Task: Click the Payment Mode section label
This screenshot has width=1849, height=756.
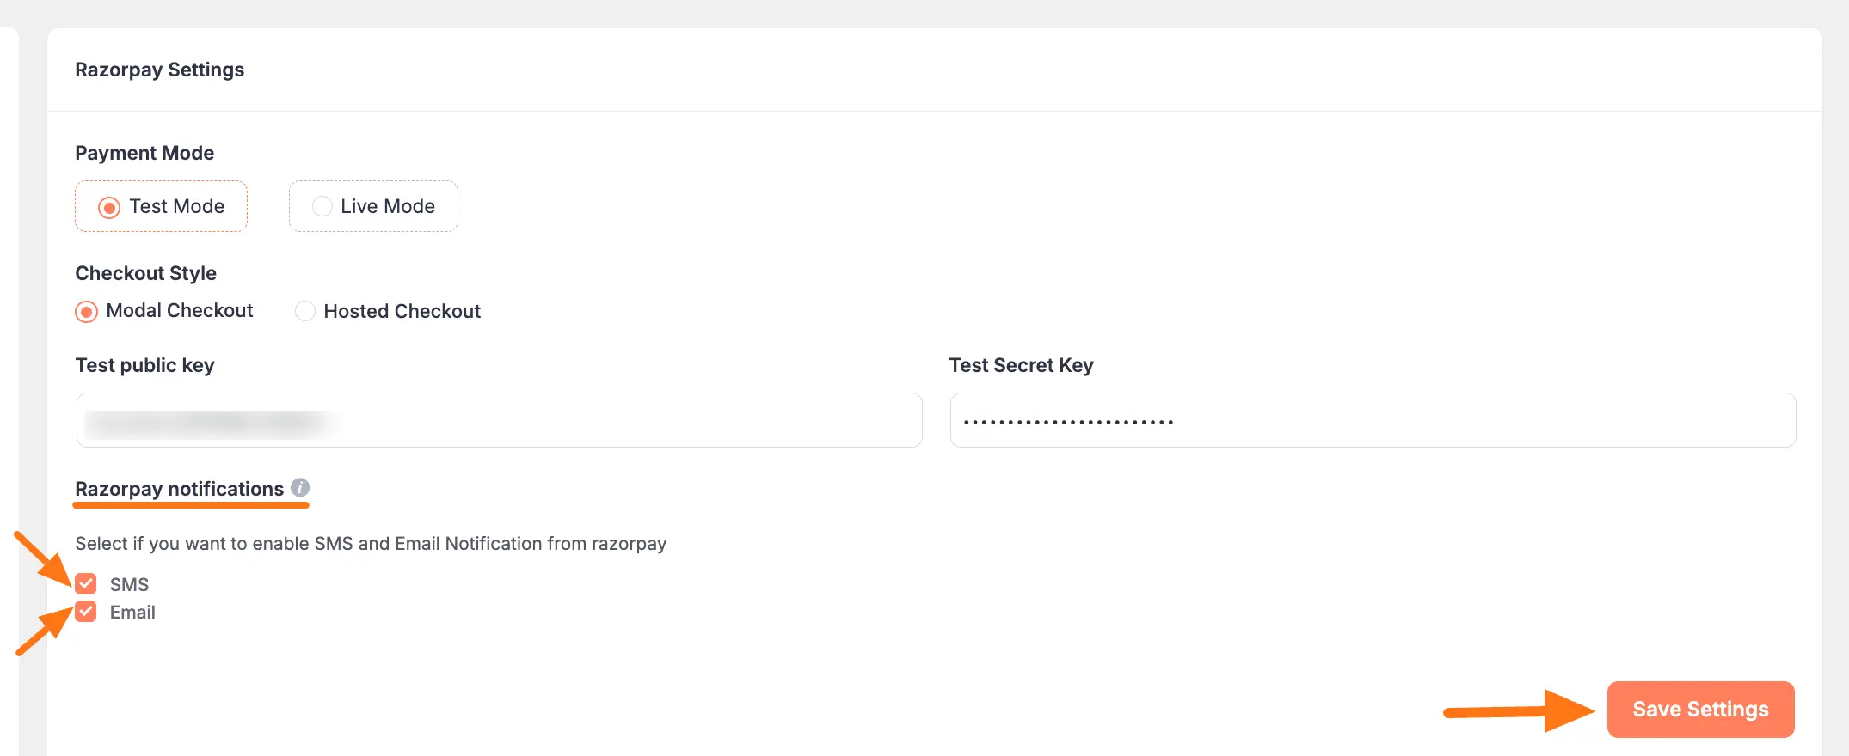Action: 144,153
